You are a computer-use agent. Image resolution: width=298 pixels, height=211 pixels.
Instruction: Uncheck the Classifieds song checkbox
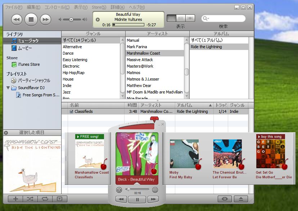click(72, 111)
